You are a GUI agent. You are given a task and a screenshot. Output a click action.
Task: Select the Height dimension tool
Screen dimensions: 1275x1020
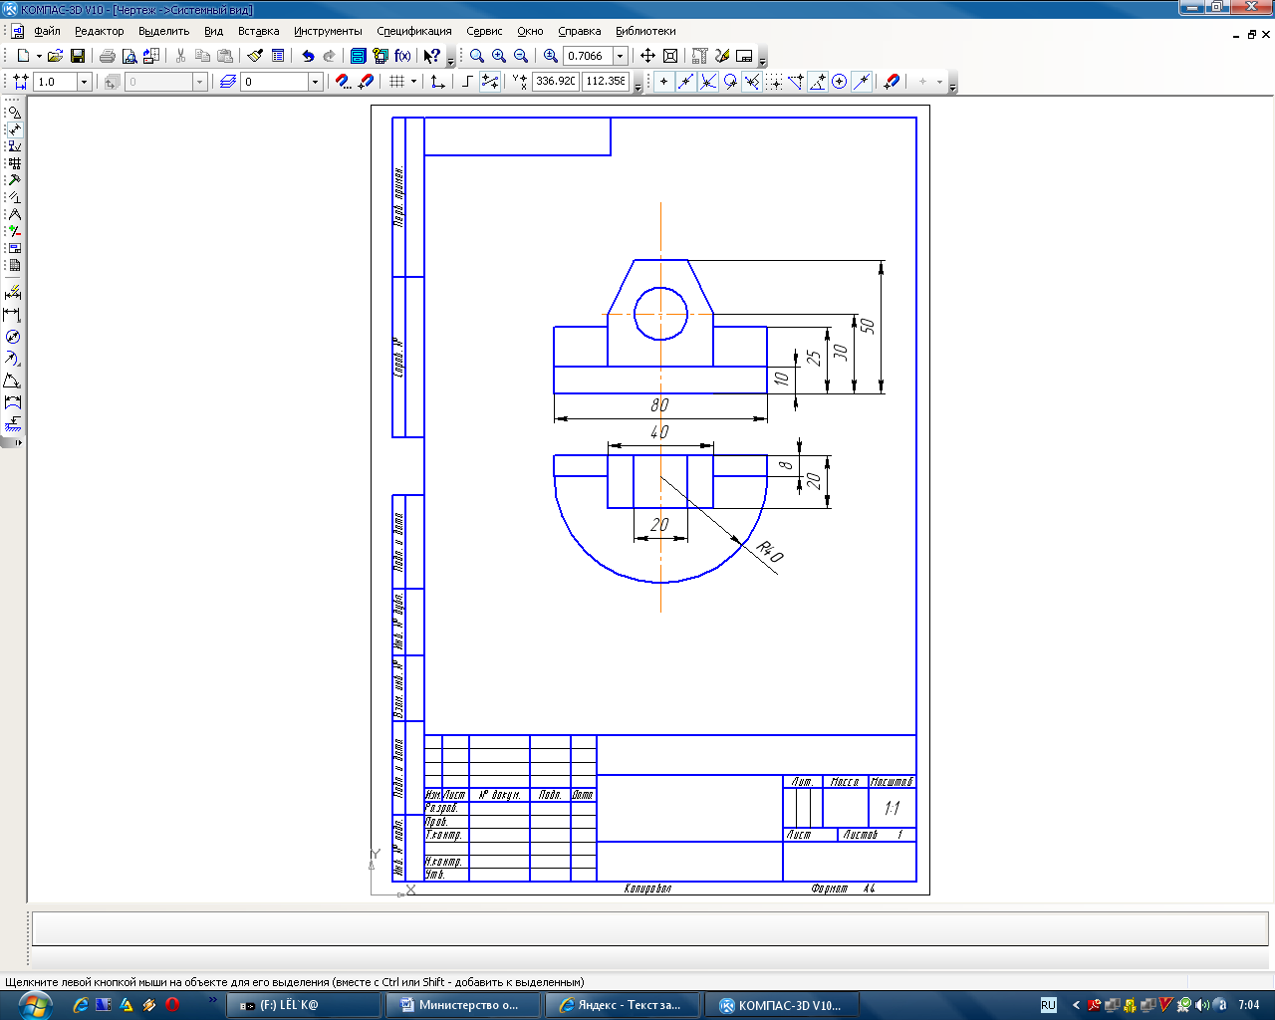pos(13,424)
